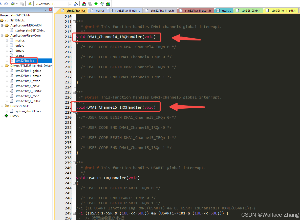This screenshot has width=300, height=220.
Task: Switch to the stm32f1xx_ll_rcc.h tab
Action: [x=160, y=11]
